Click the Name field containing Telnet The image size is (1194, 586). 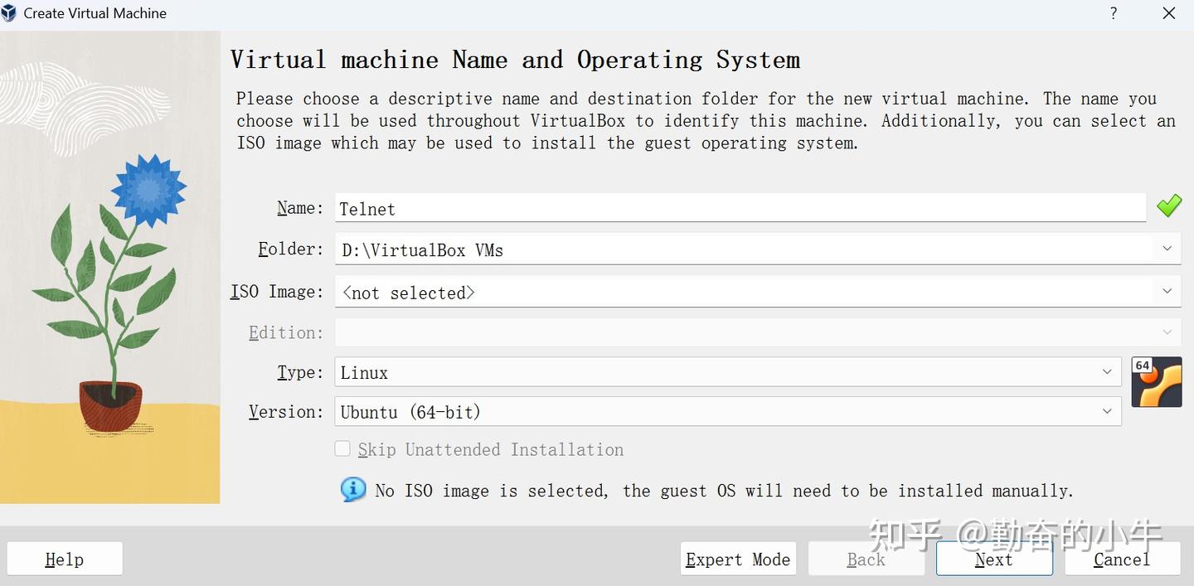pos(740,208)
